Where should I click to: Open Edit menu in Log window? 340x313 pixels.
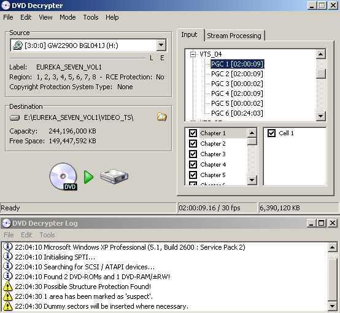coord(26,235)
